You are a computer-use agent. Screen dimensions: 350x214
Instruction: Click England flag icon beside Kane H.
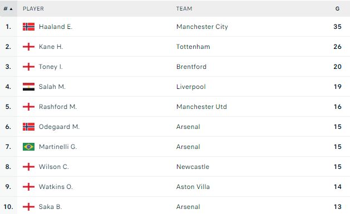(x=28, y=47)
